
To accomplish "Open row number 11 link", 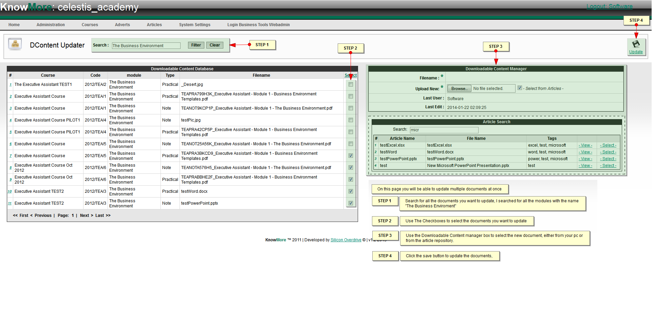I will (10, 203).
